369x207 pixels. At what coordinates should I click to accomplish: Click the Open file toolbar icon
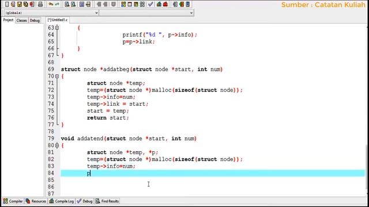point(13,4)
